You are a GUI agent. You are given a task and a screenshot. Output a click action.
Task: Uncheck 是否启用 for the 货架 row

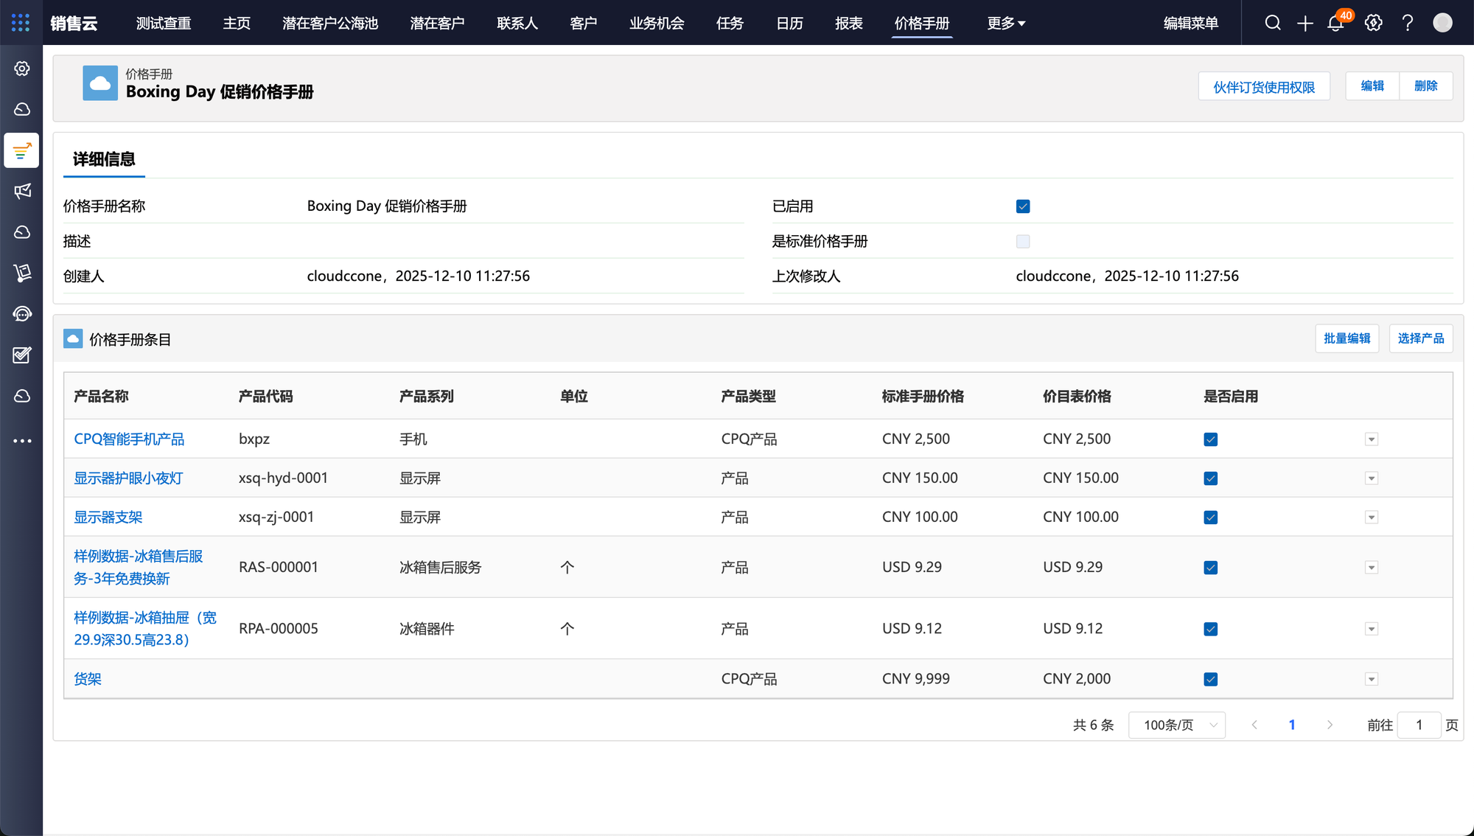click(1210, 679)
